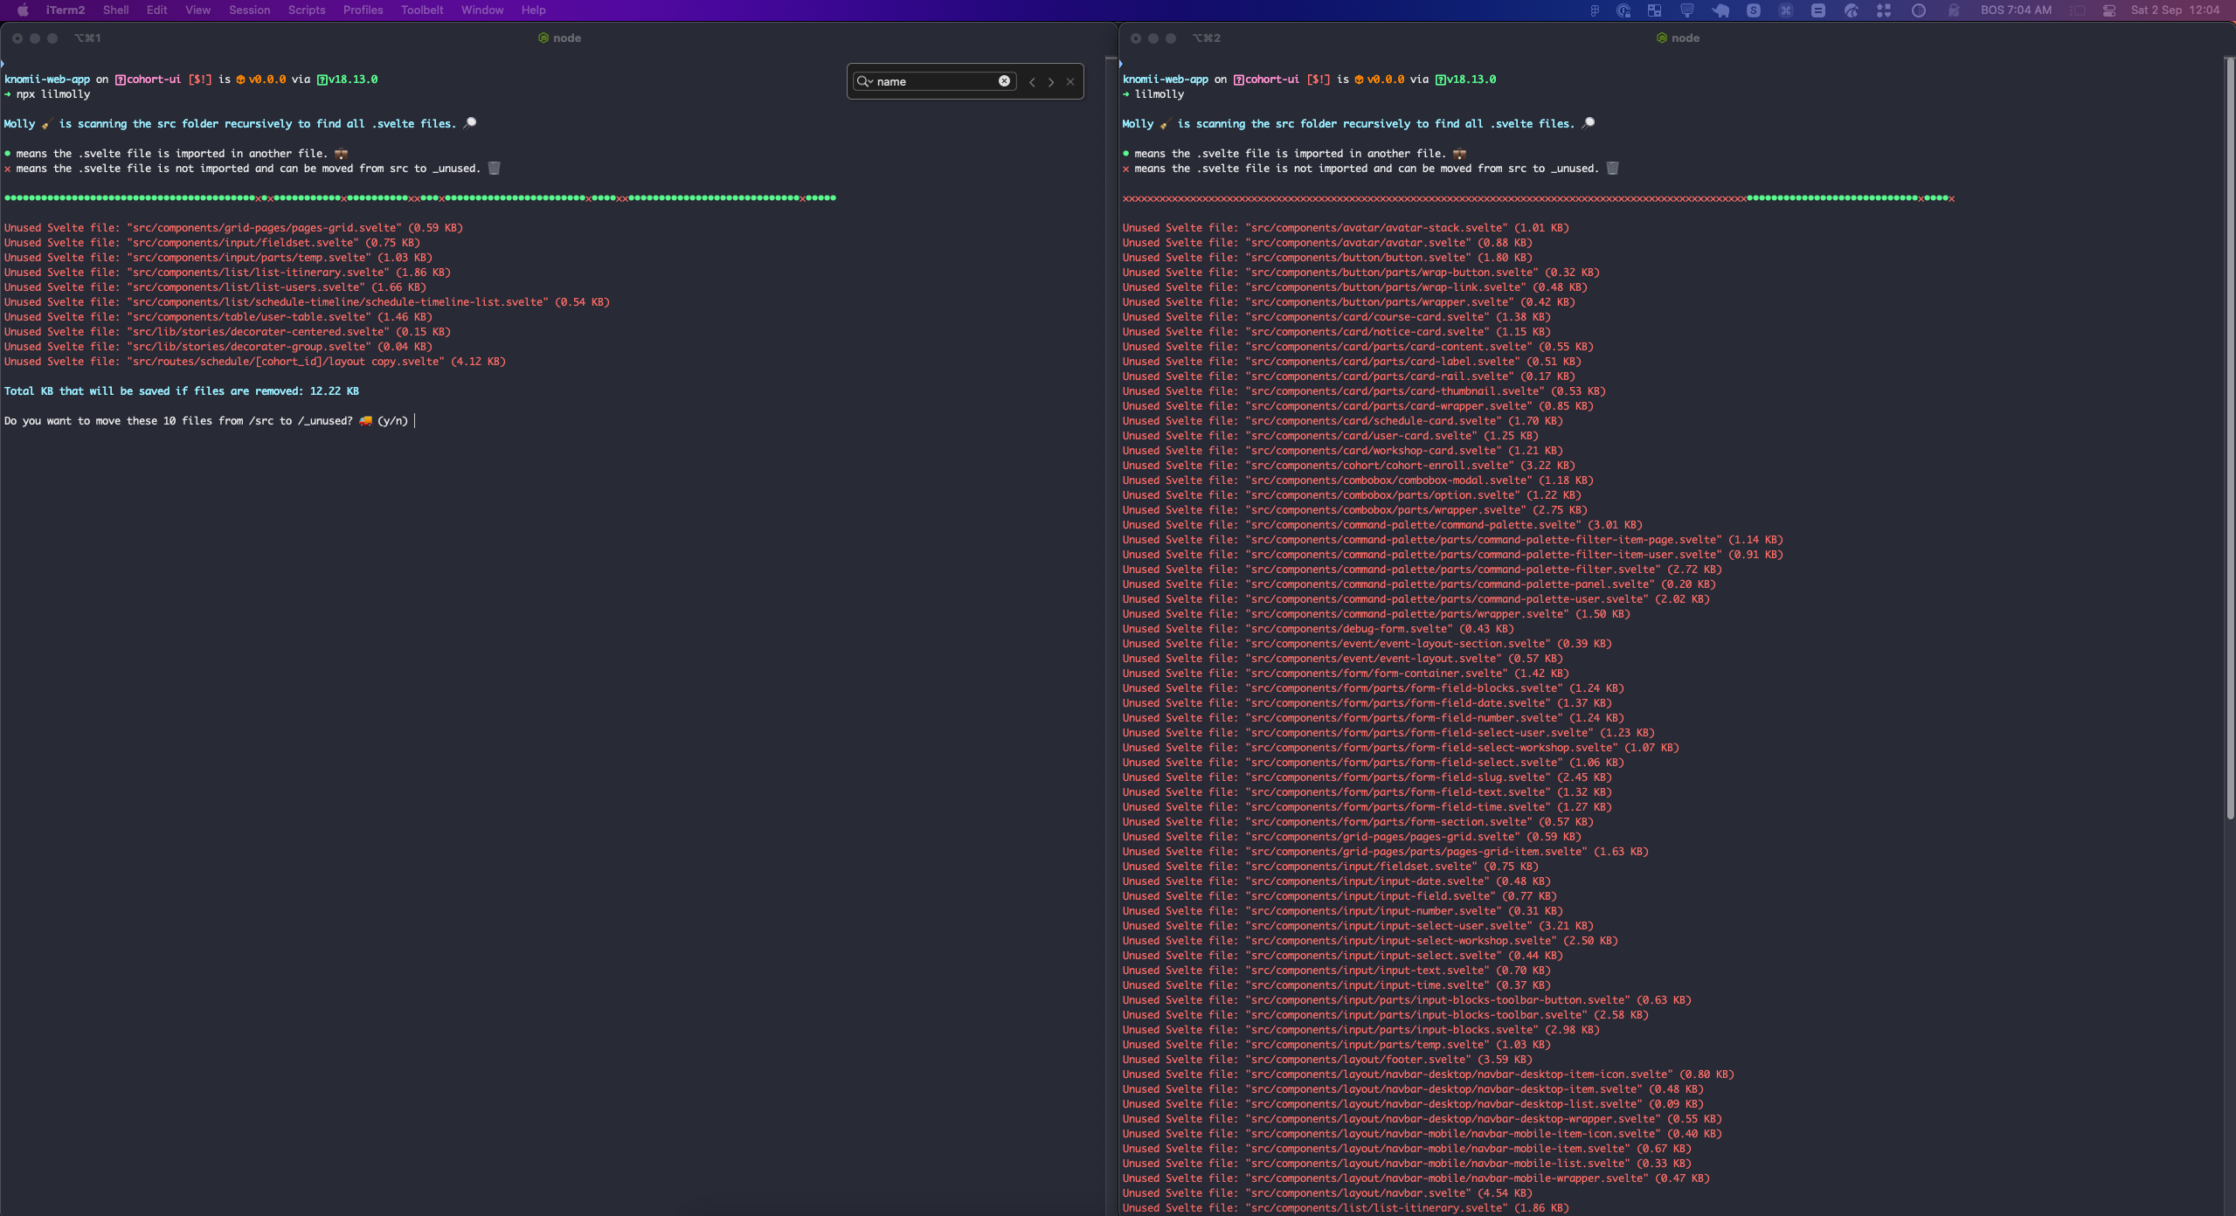Click the 'knomii-web-app' prompt in the left window
This screenshot has height=1216, width=2236.
[47, 79]
